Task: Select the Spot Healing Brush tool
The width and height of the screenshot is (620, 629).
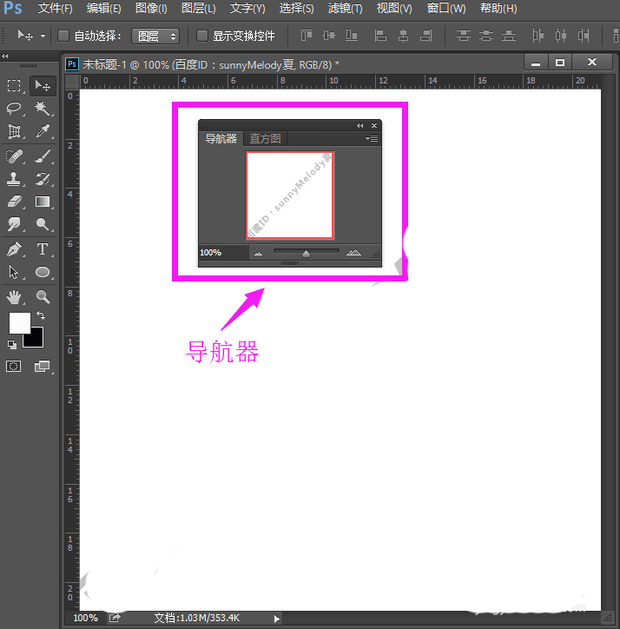Action: [x=14, y=156]
